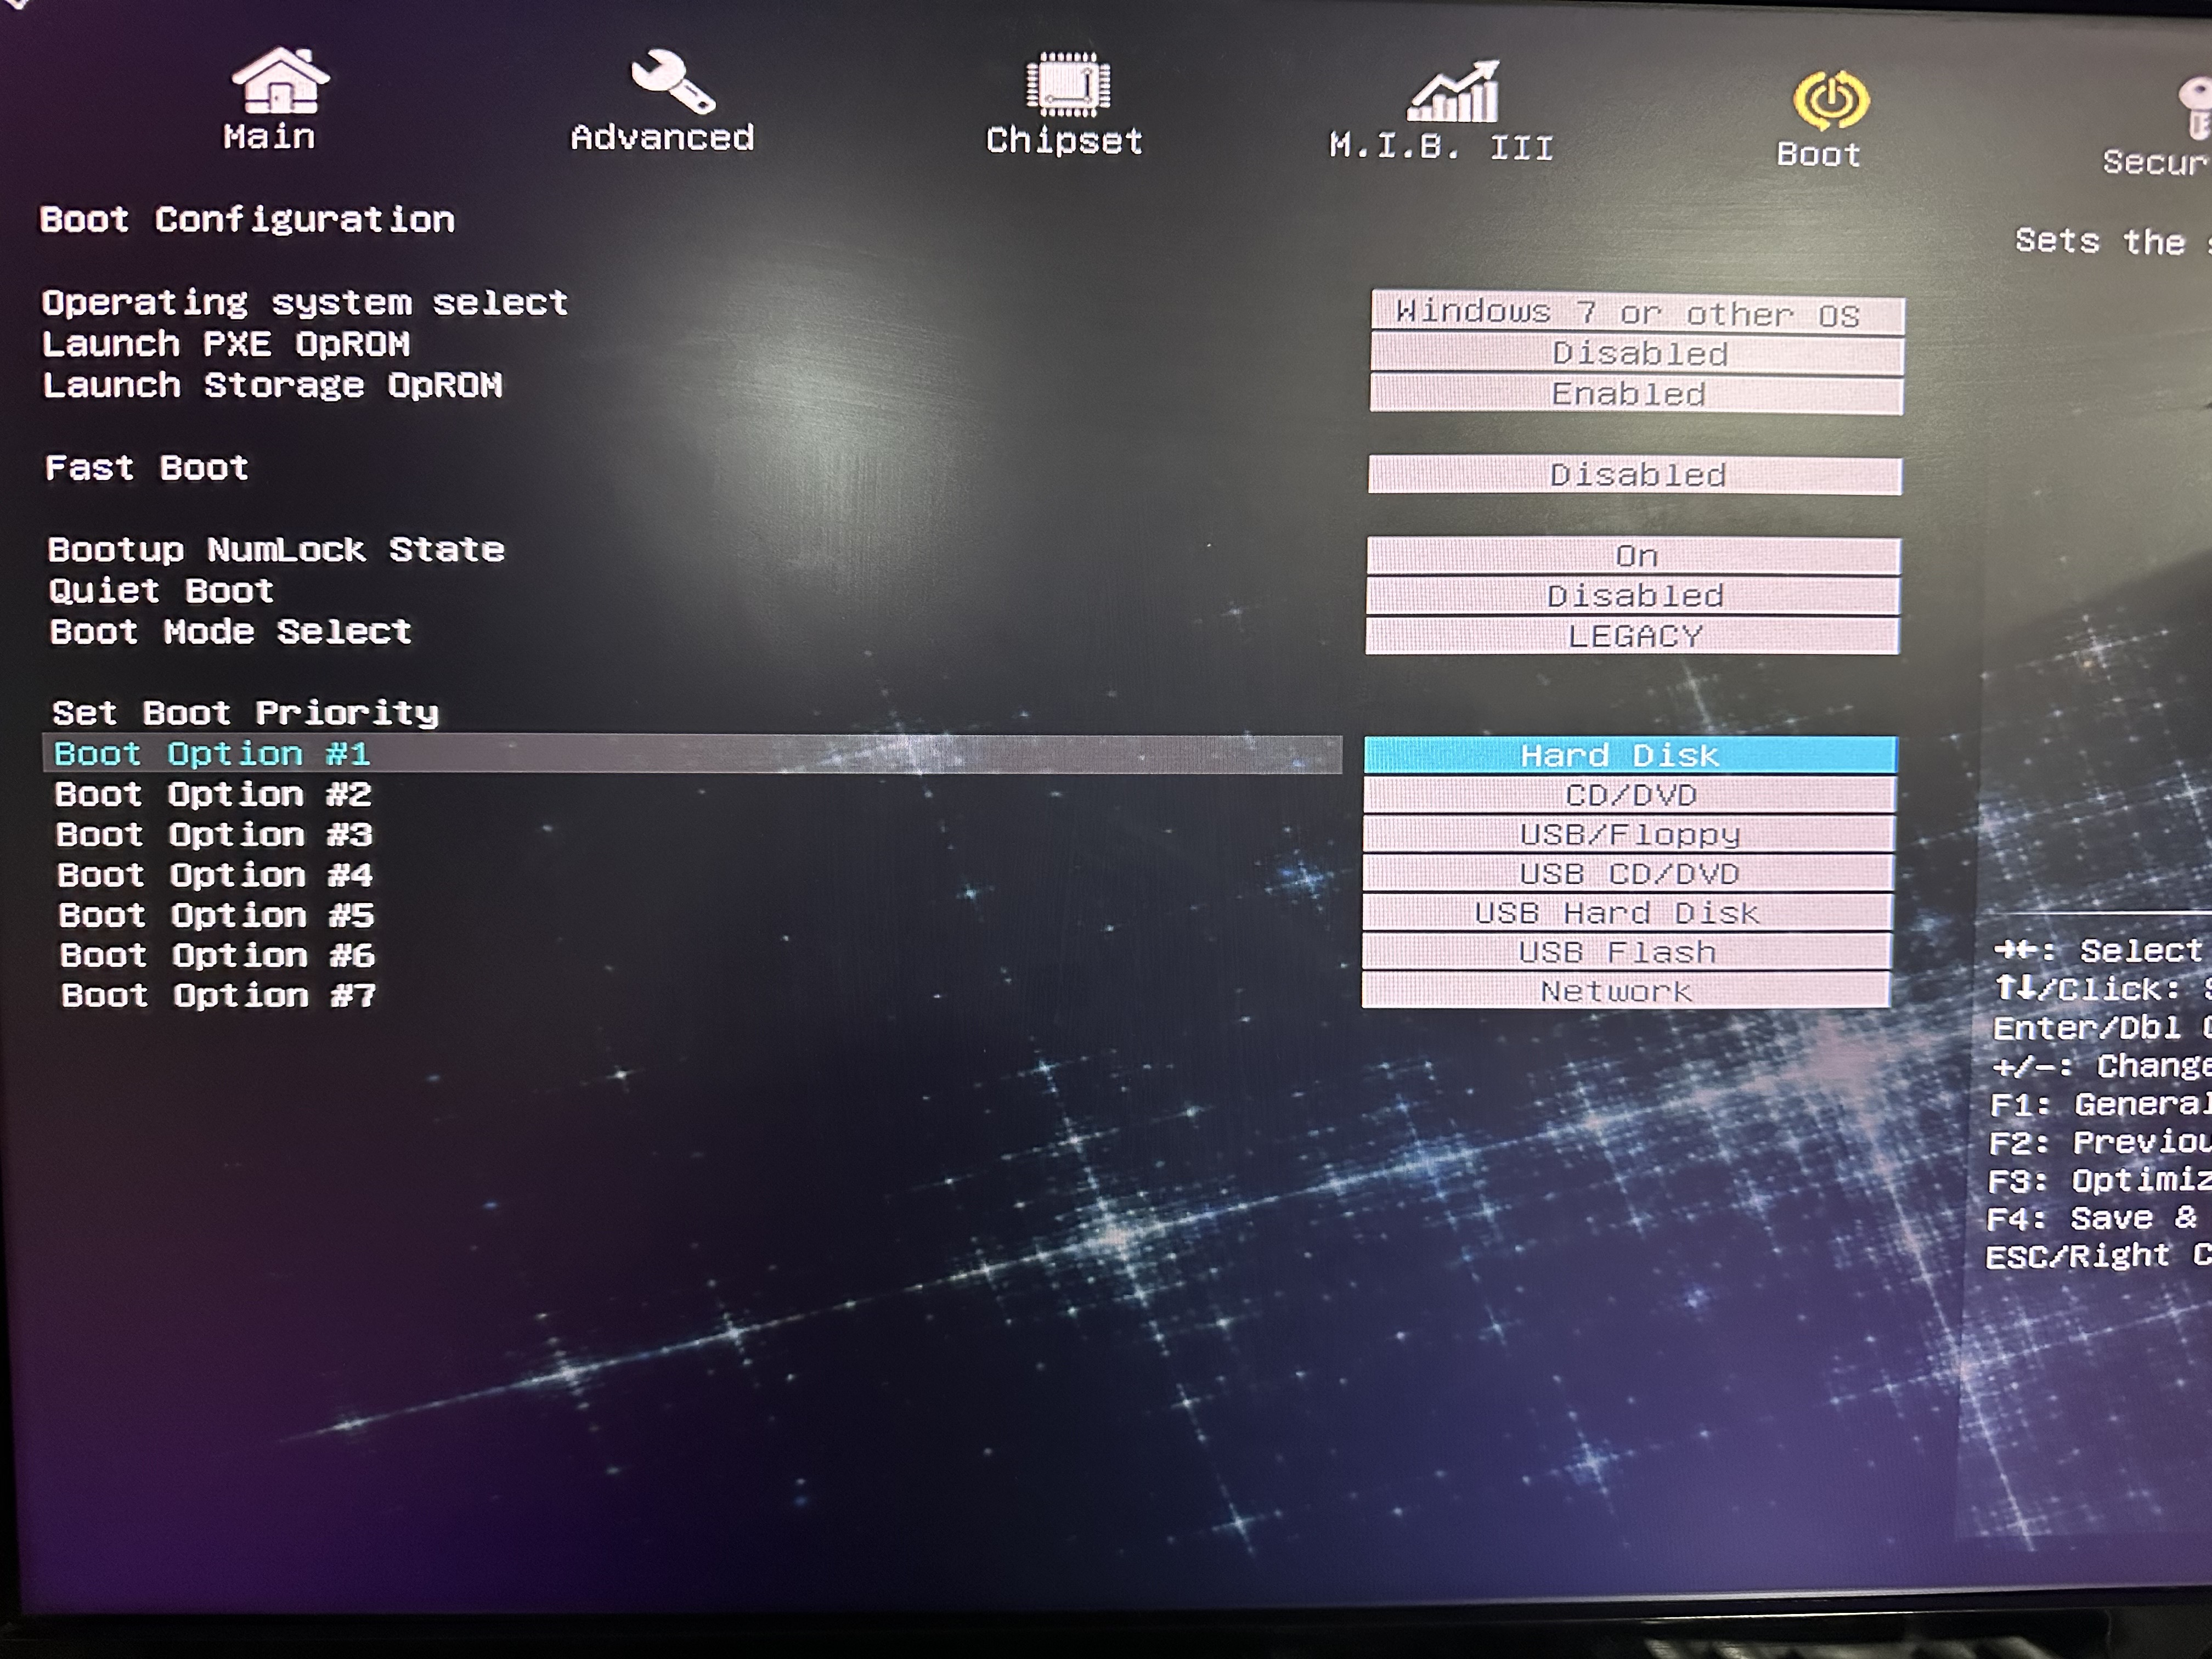Toggle Fast Boot Disabled value

1635,475
